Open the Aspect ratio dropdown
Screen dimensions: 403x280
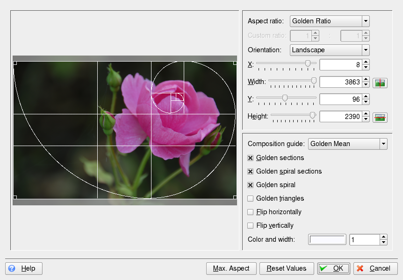[x=330, y=21]
